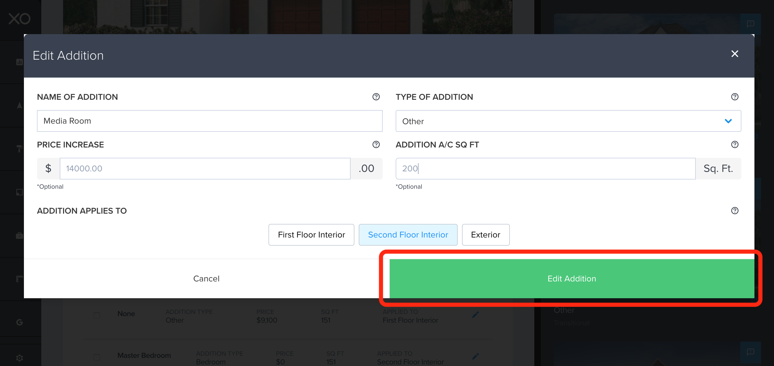Viewport: 774px width, 366px height.
Task: Open settings gear in left sidebar
Action: (20, 358)
